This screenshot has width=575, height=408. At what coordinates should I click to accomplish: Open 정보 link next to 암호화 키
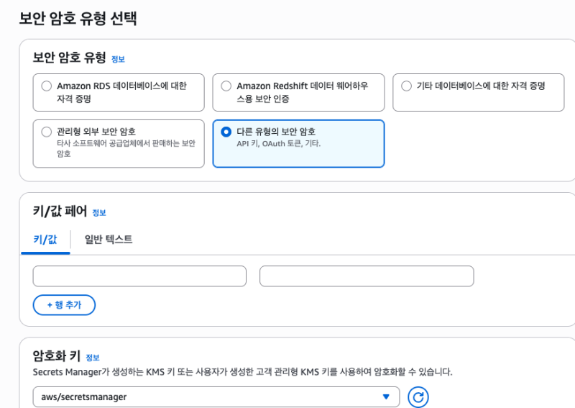click(93, 358)
